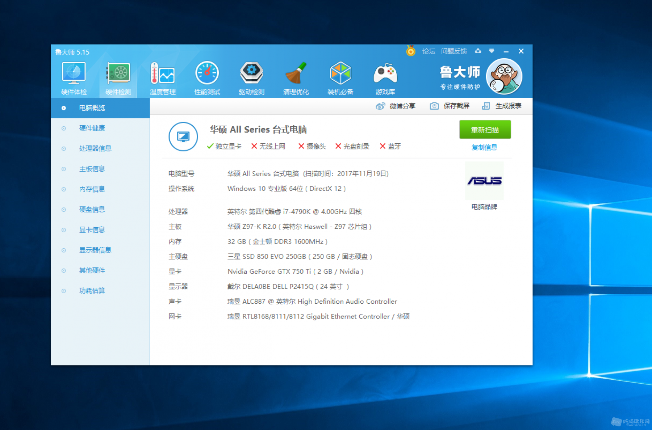Click the Nvidia GeForce GTX 750 Ti text

tap(296, 271)
